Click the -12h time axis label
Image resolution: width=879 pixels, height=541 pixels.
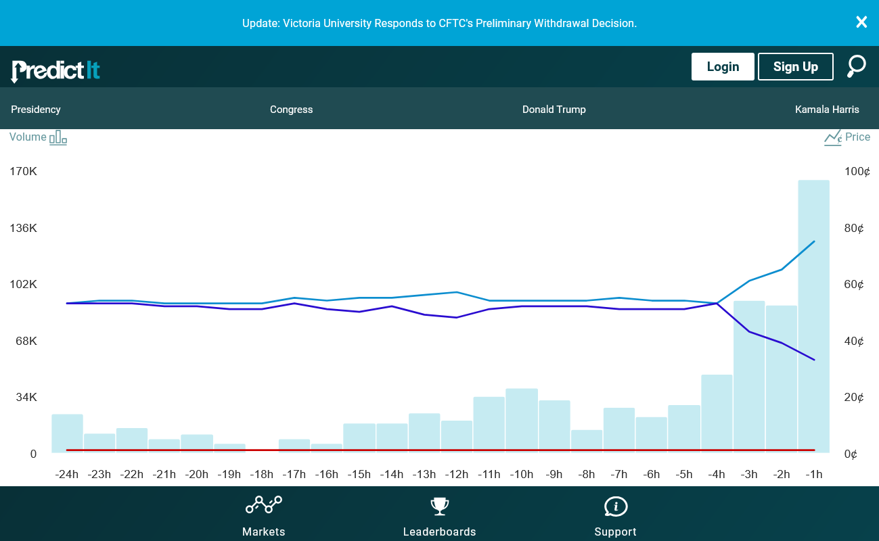(x=456, y=474)
